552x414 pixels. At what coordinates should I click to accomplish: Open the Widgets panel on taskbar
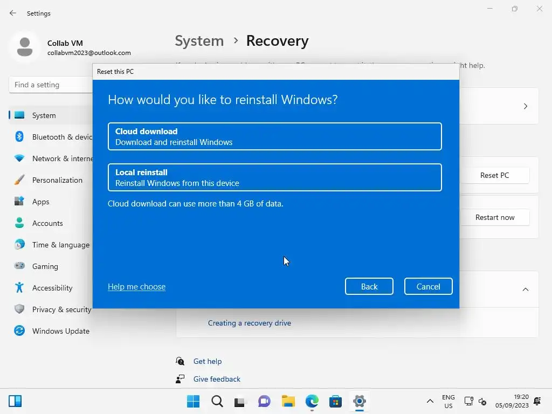(15, 401)
